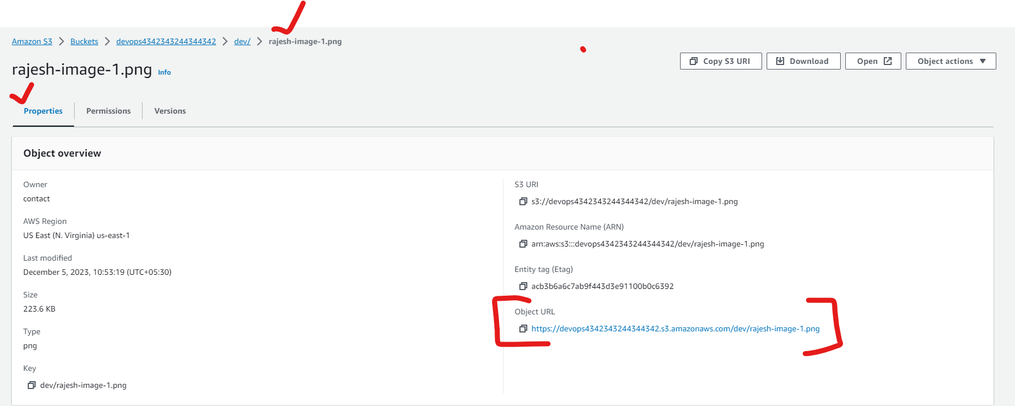Image resolution: width=1015 pixels, height=406 pixels.
Task: Navigate to dev/ folder breadcrumb
Action: point(242,41)
